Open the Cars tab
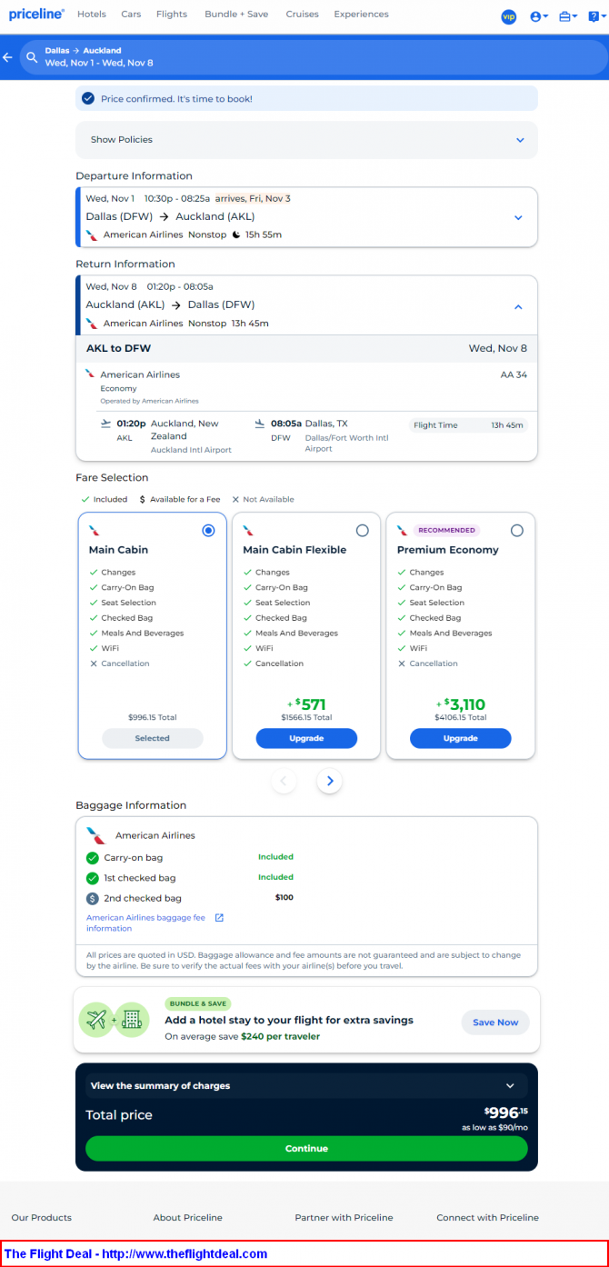 pos(131,15)
